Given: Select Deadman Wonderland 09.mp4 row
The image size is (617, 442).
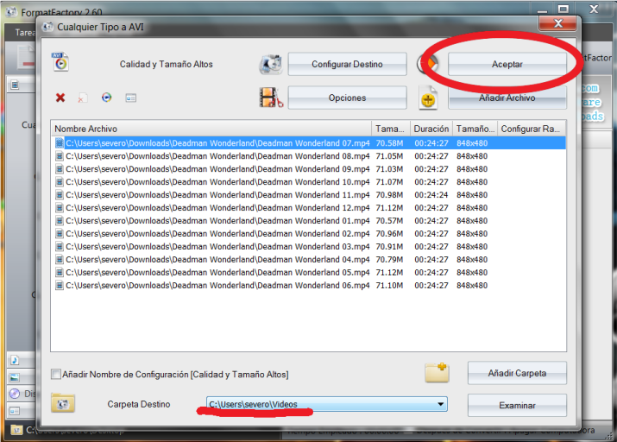Looking at the screenshot, I should [x=309, y=169].
